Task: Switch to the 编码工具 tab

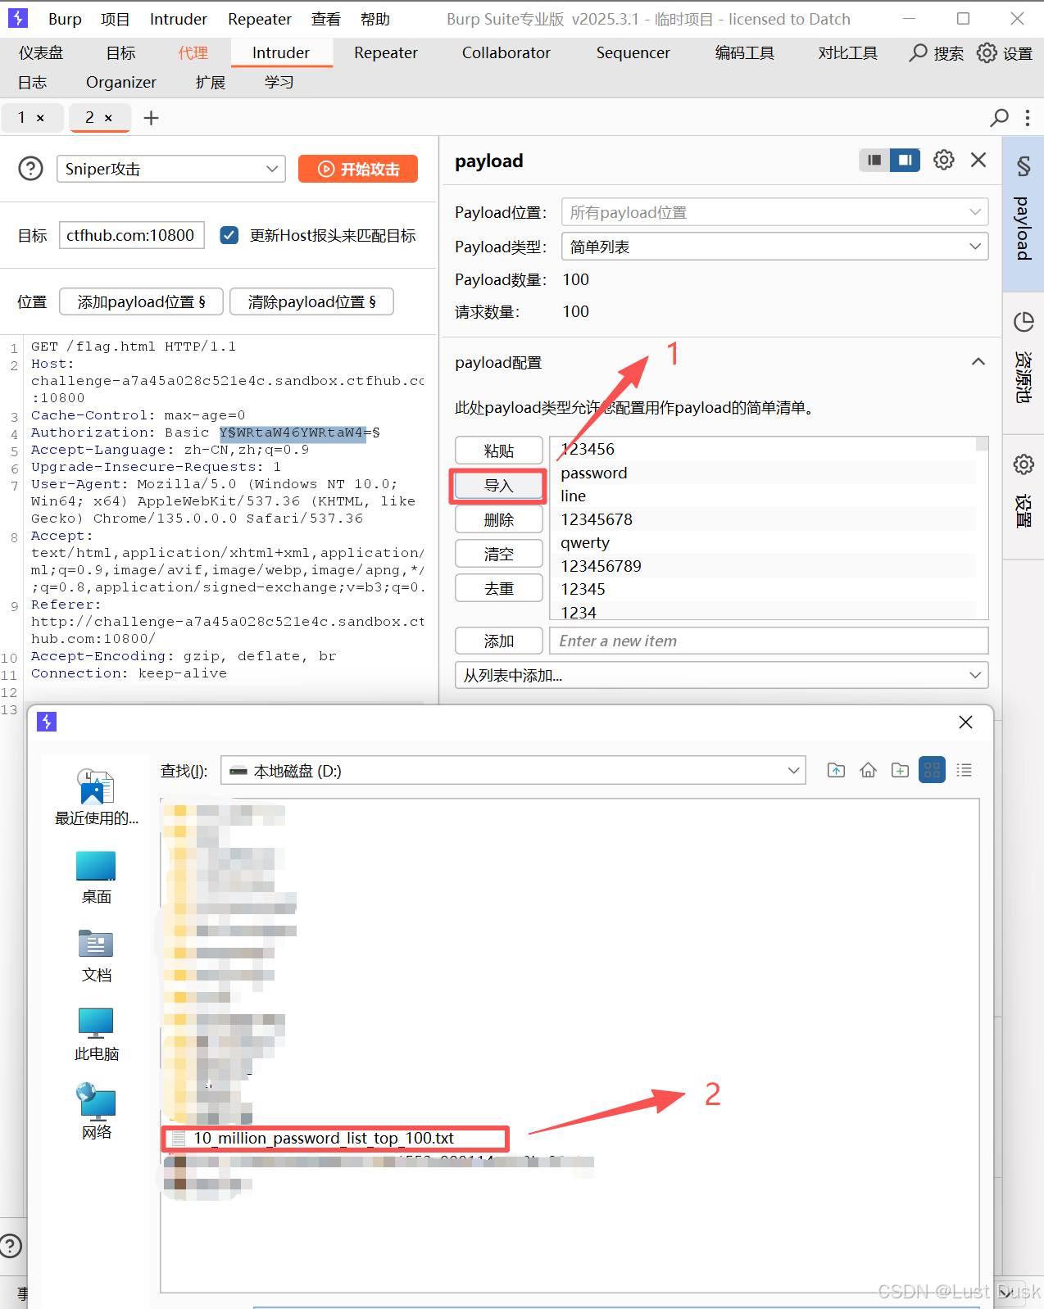Action: click(x=744, y=53)
